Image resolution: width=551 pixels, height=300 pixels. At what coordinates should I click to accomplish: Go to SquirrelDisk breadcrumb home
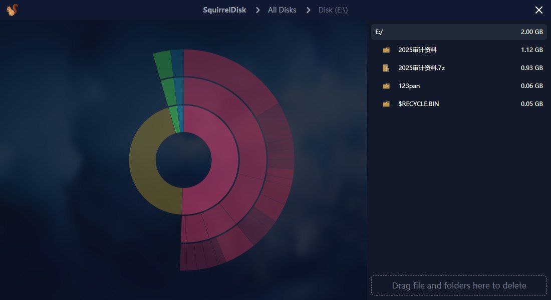click(224, 10)
